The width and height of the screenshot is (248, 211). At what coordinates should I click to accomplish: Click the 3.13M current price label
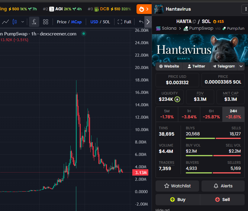point(140,173)
